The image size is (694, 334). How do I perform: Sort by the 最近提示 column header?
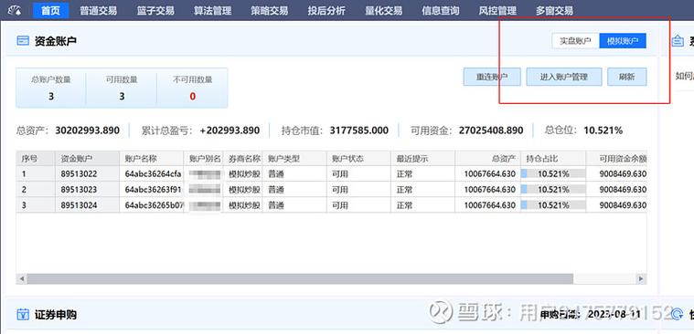[x=422, y=158]
